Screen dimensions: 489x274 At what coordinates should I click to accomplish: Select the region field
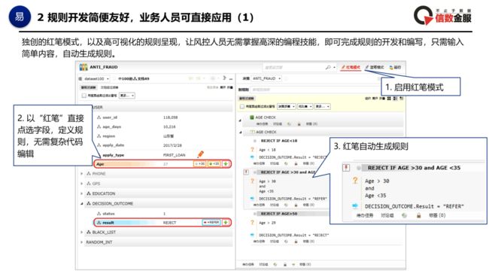[x=109, y=136]
